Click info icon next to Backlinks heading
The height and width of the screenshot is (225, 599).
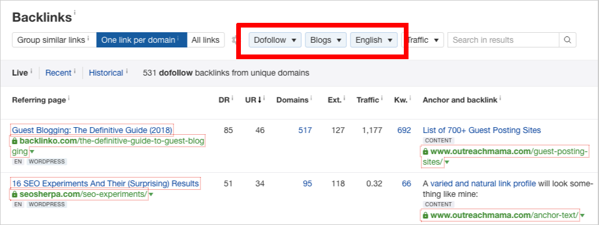(x=74, y=13)
